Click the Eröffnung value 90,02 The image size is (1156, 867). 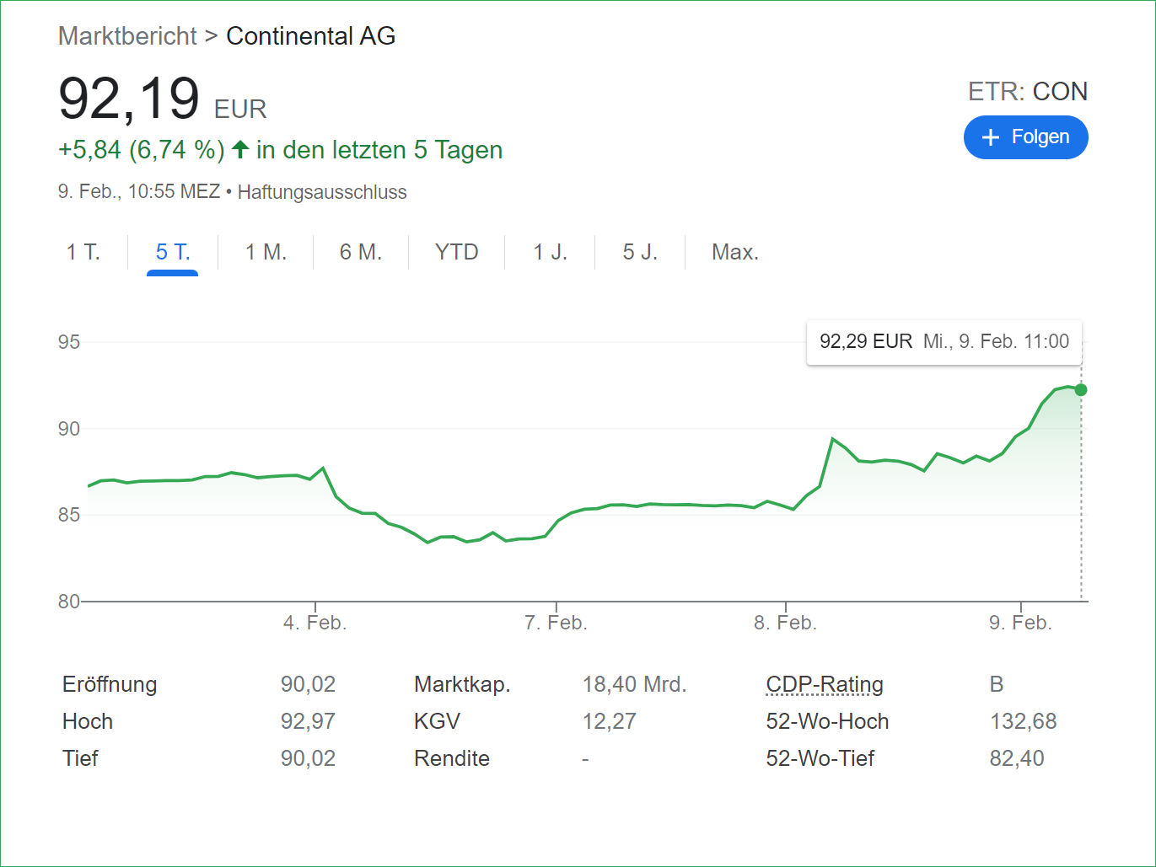308,684
